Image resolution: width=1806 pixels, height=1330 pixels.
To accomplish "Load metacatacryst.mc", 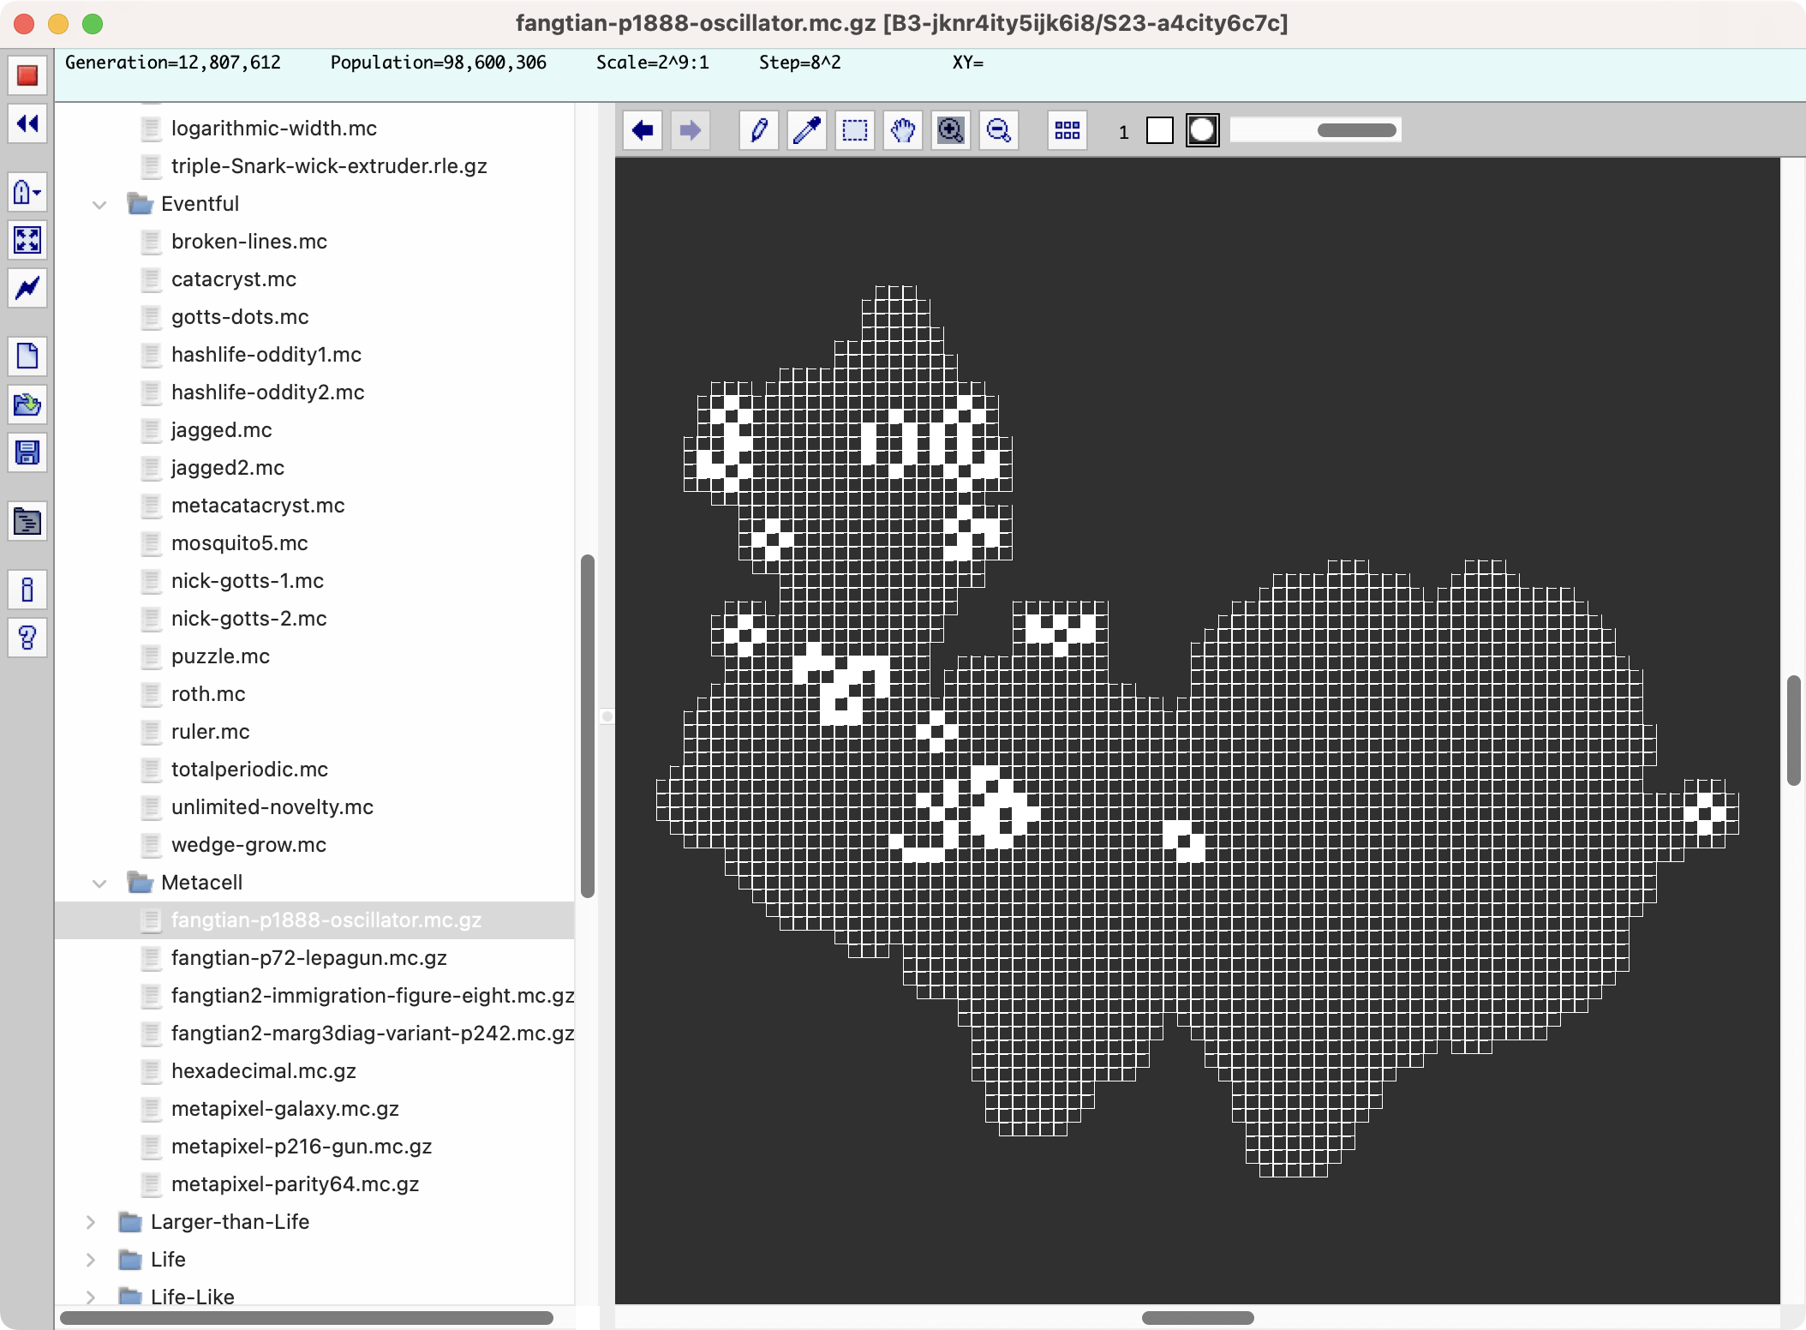I will (x=257, y=506).
